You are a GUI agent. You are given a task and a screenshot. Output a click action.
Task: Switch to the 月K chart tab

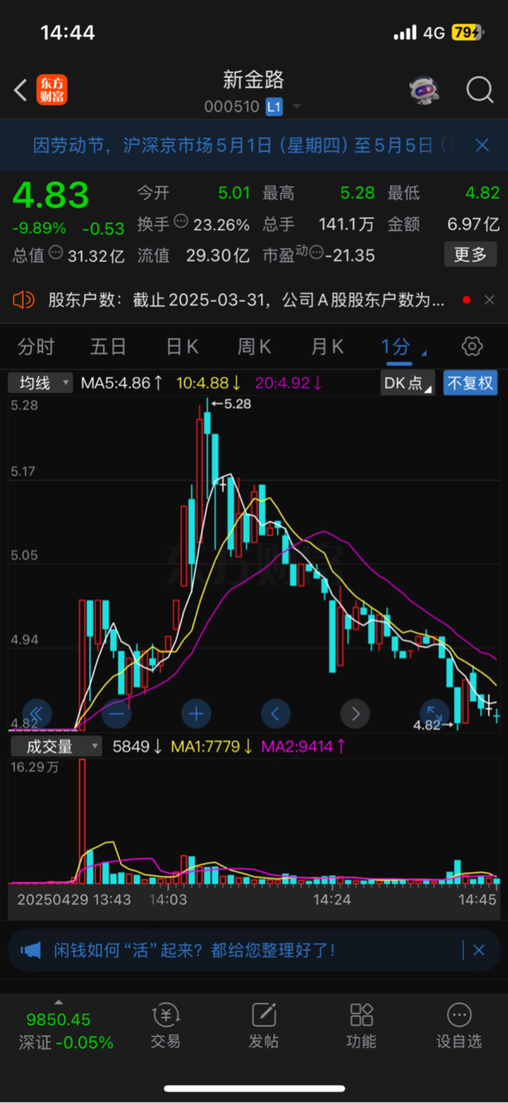tap(327, 346)
